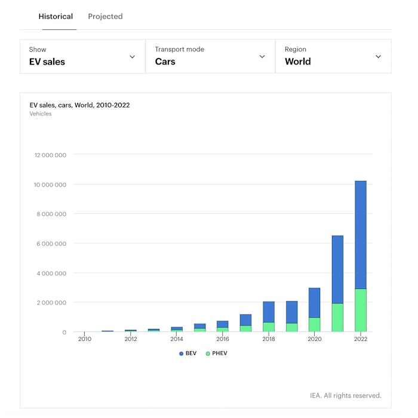Click the 6 000 000 y-axis label
This screenshot has height=418, width=418.
click(x=51, y=244)
